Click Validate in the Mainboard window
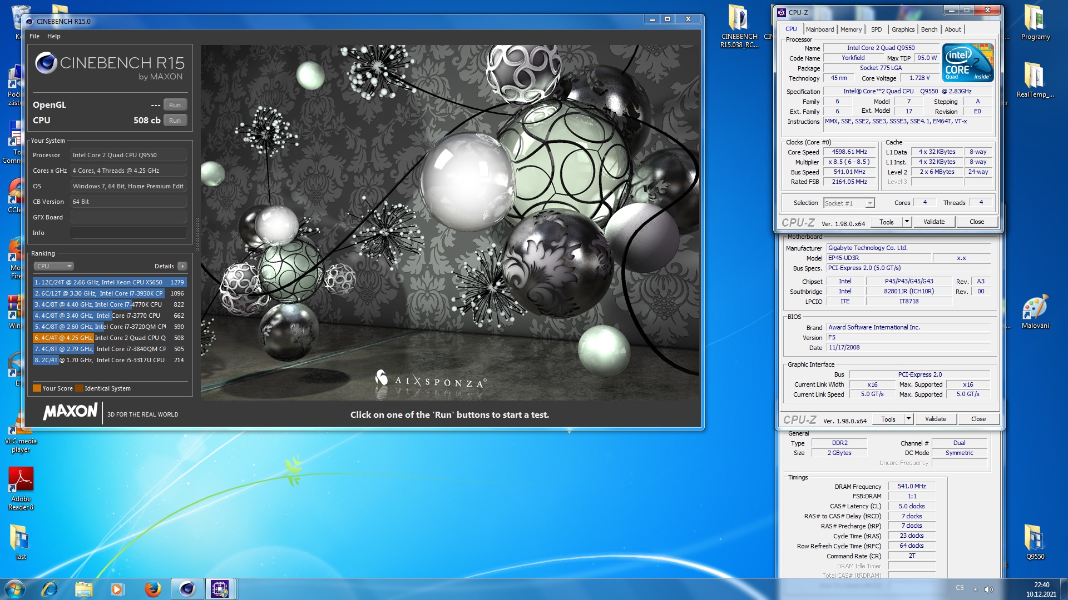1068x600 pixels. coord(936,419)
